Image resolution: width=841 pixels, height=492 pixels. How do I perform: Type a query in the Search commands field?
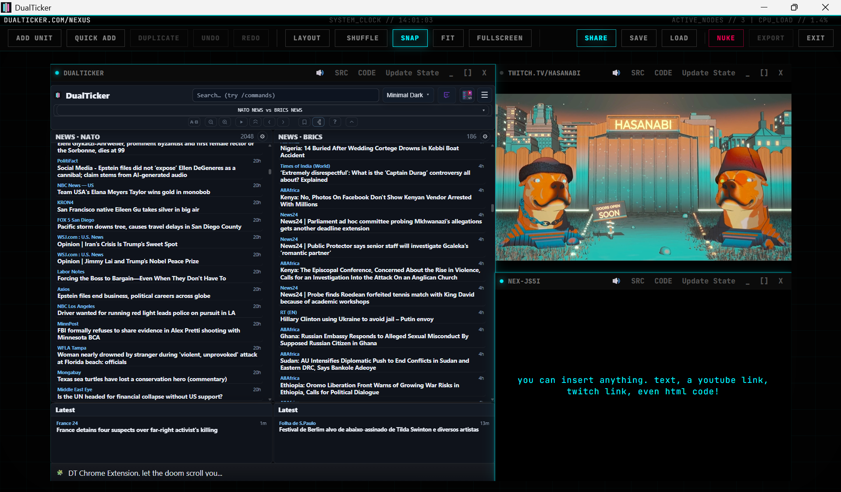coord(285,95)
